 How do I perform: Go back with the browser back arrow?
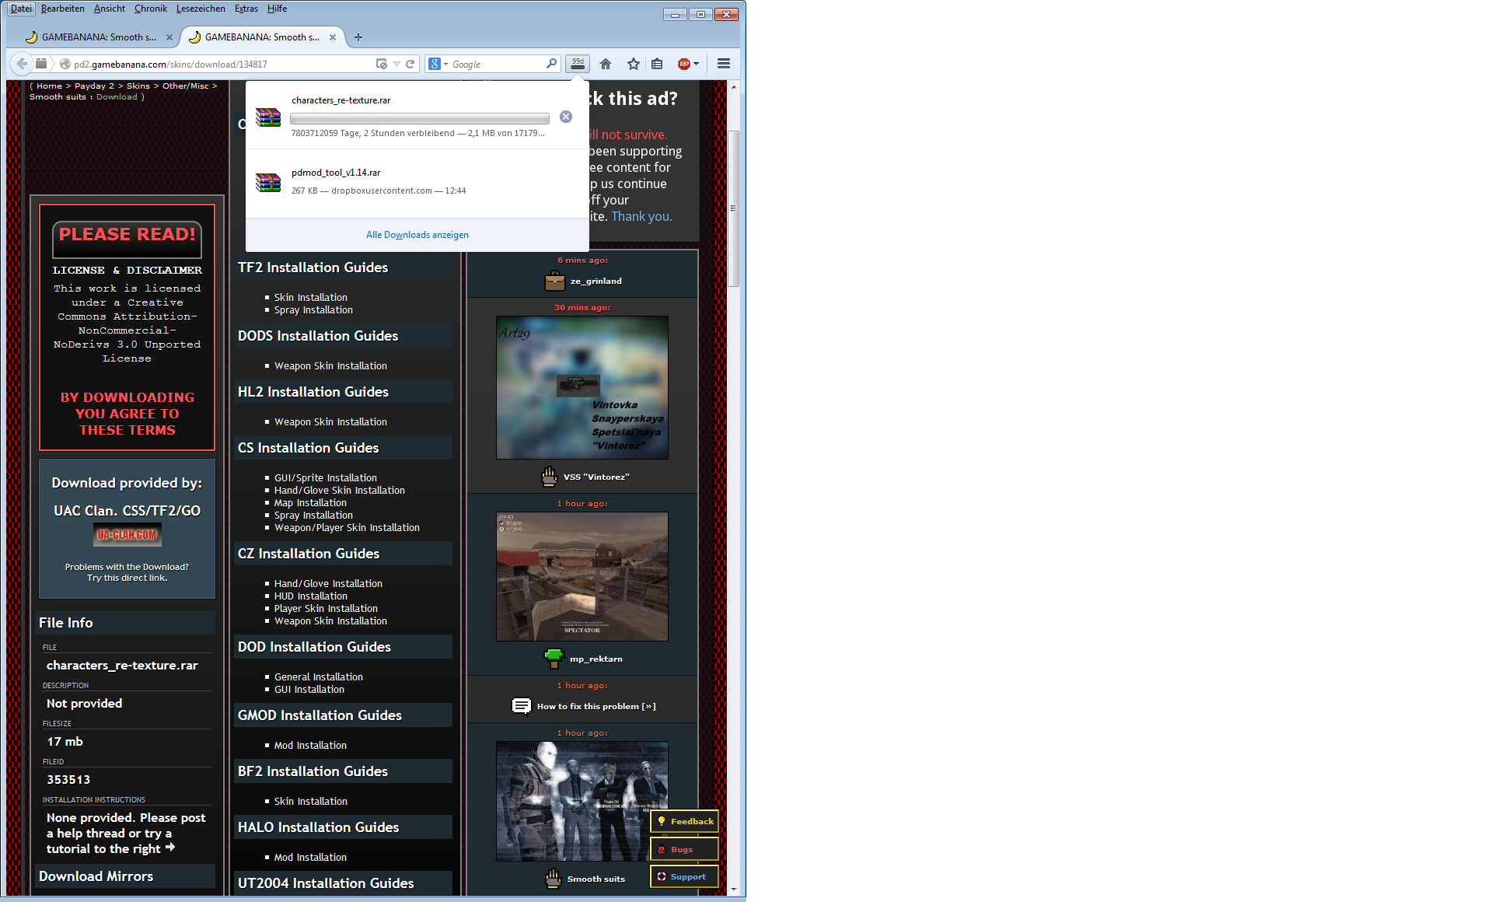point(22,64)
